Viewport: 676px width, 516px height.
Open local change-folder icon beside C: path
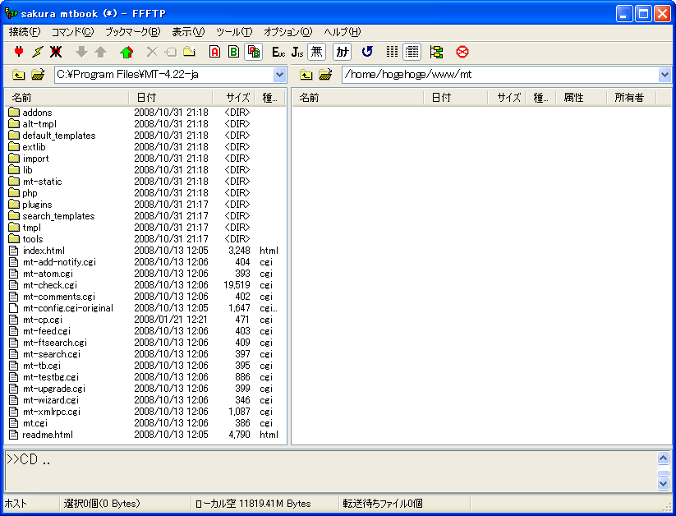(38, 75)
